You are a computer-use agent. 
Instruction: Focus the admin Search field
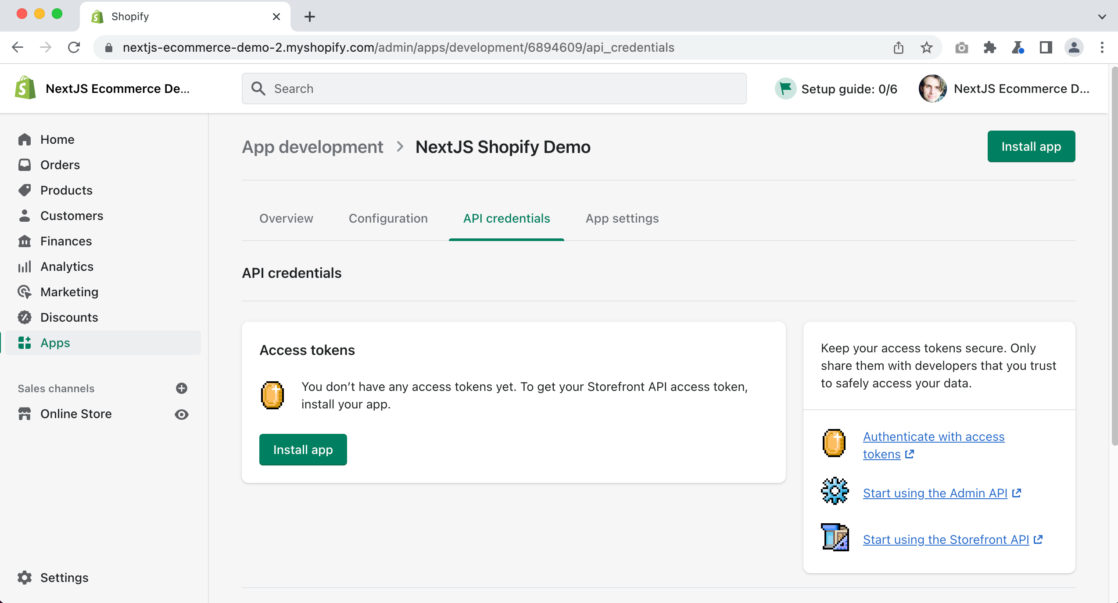[x=494, y=89]
